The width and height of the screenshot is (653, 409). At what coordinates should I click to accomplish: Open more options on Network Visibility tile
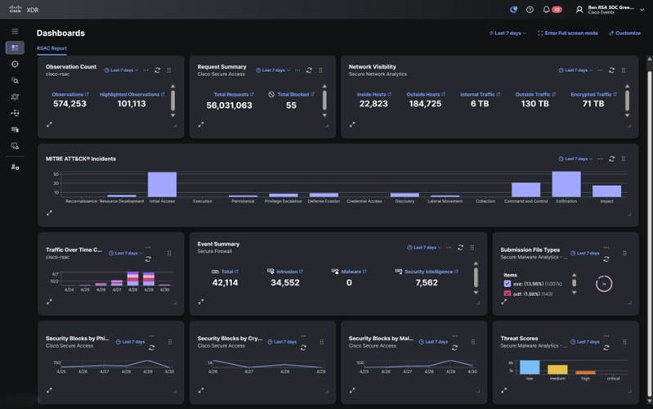[x=600, y=70]
